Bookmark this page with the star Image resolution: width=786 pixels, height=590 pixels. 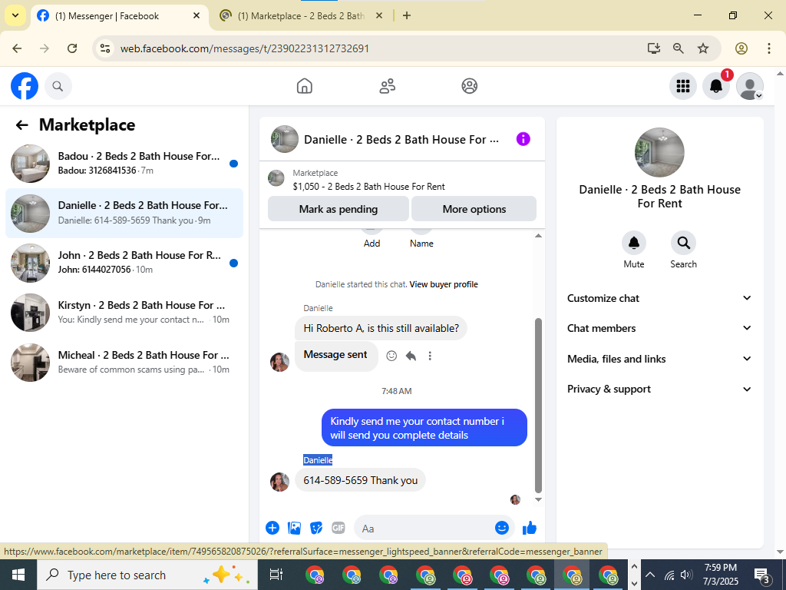(x=703, y=48)
